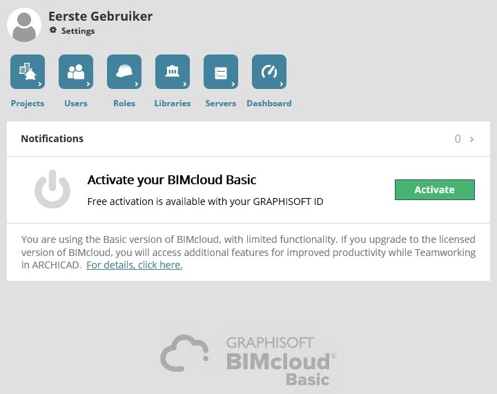Select the Projects label
This screenshot has width=497, height=394.
tap(28, 104)
